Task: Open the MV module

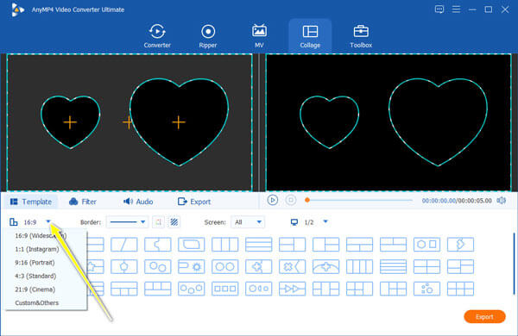Action: click(x=259, y=36)
